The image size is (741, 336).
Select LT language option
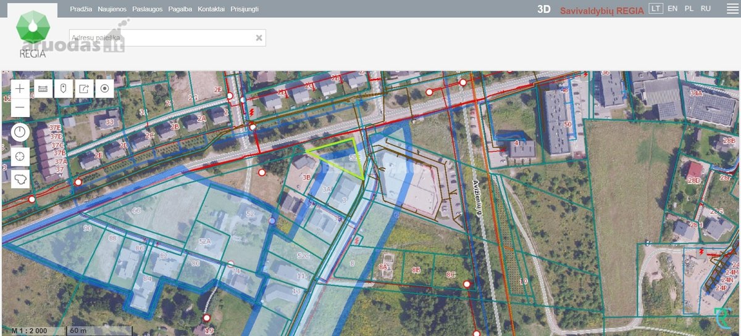656,9
